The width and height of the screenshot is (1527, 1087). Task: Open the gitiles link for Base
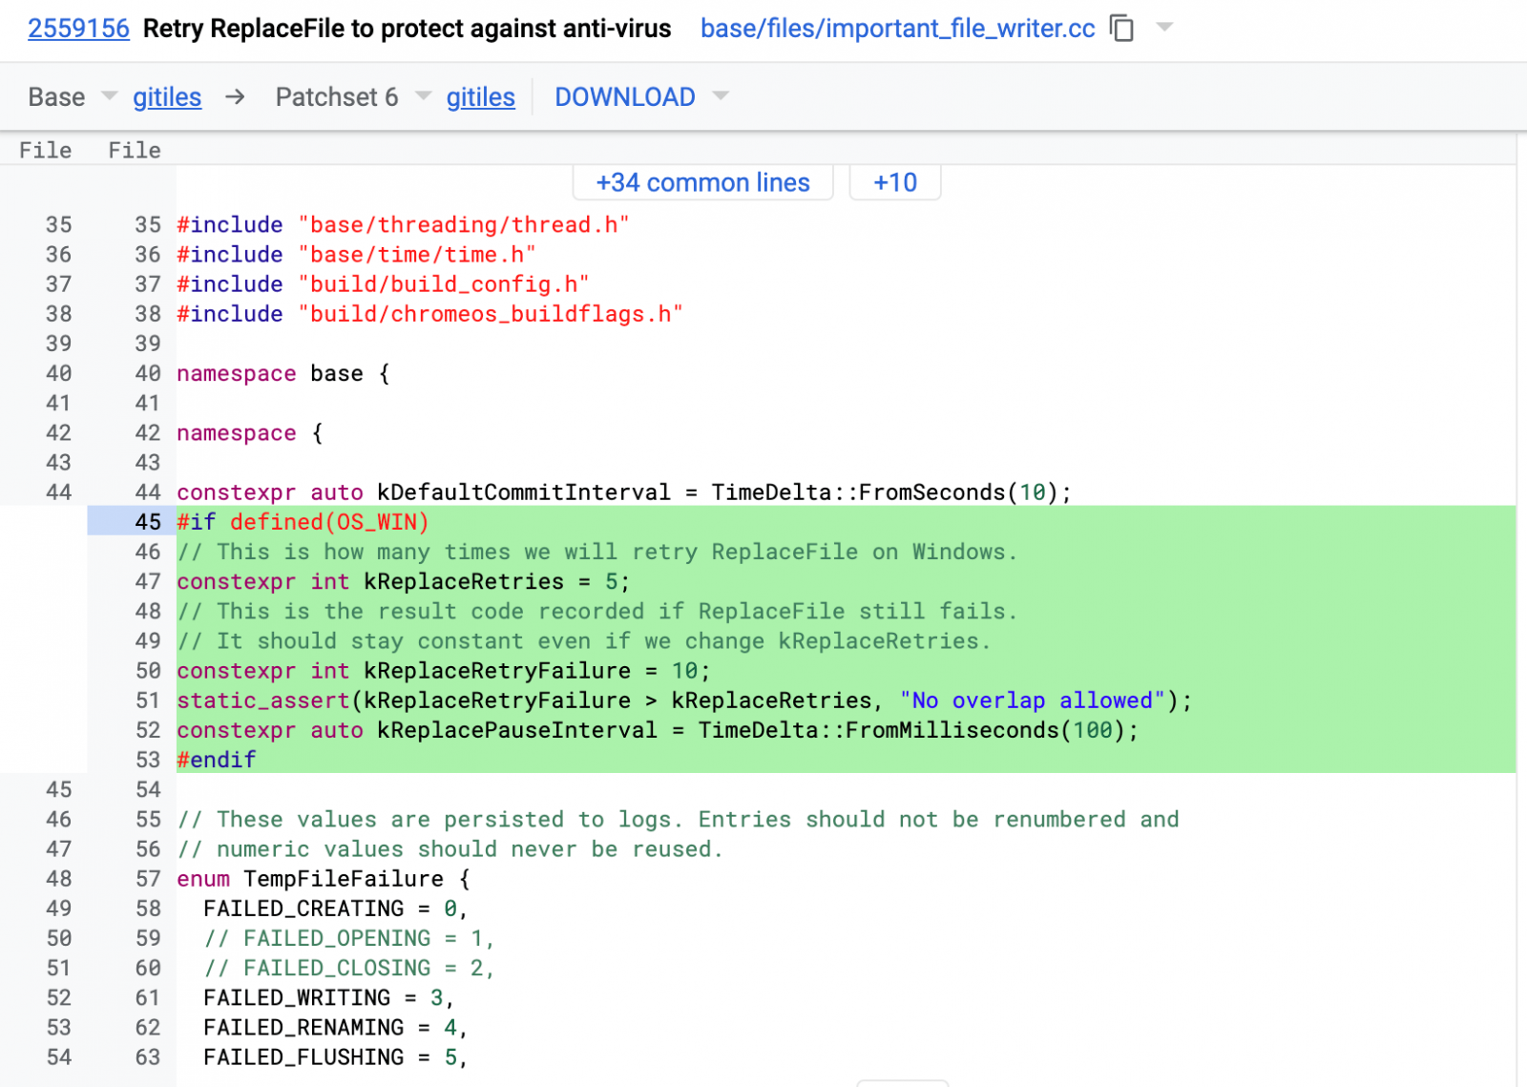pos(167,97)
